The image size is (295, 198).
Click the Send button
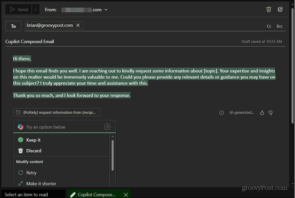[18, 9]
